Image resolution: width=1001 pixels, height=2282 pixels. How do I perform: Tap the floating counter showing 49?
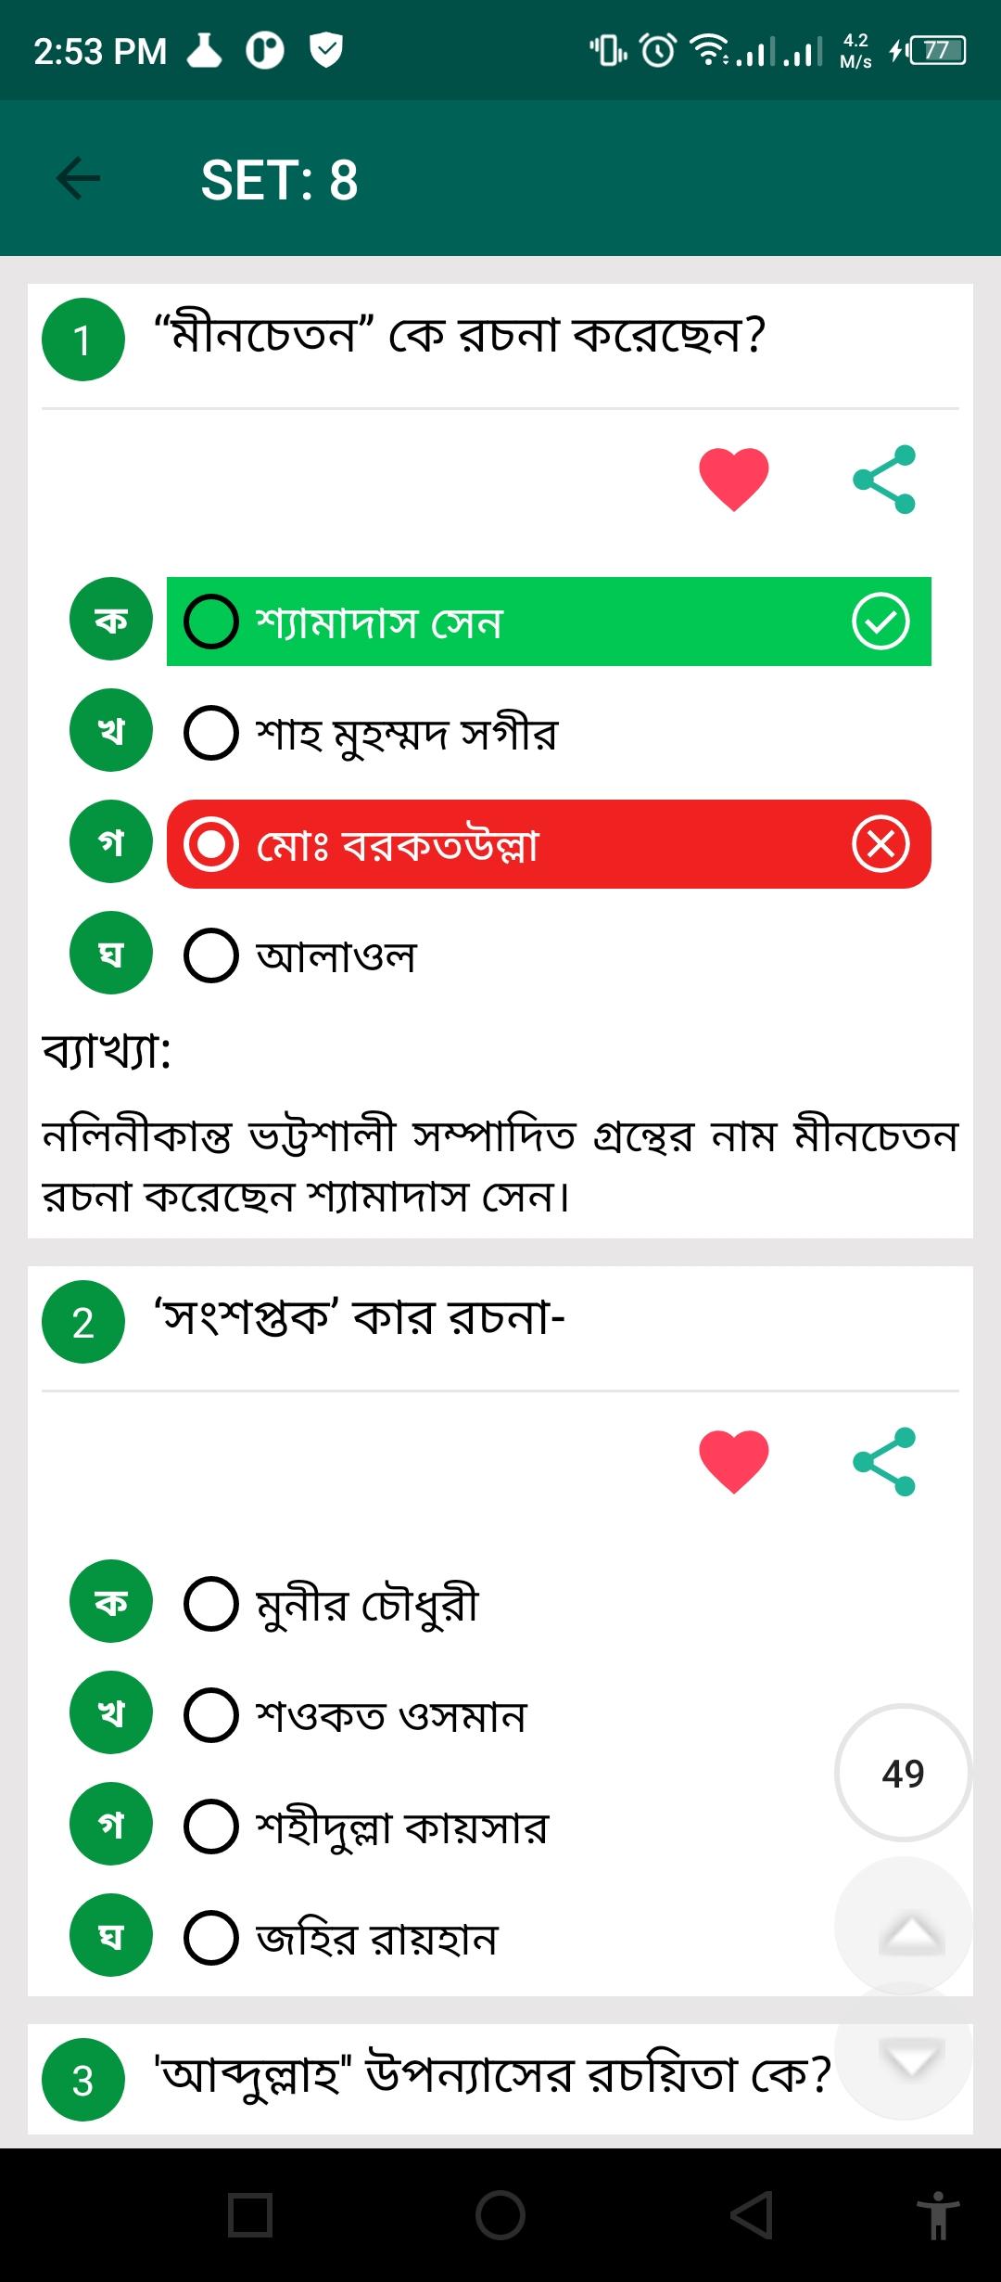(904, 1773)
